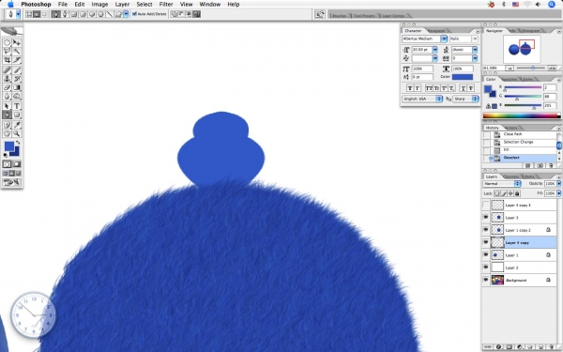This screenshot has height=352, width=563.
Task: Jump to ImageReady button
Action: (x=12, y=182)
